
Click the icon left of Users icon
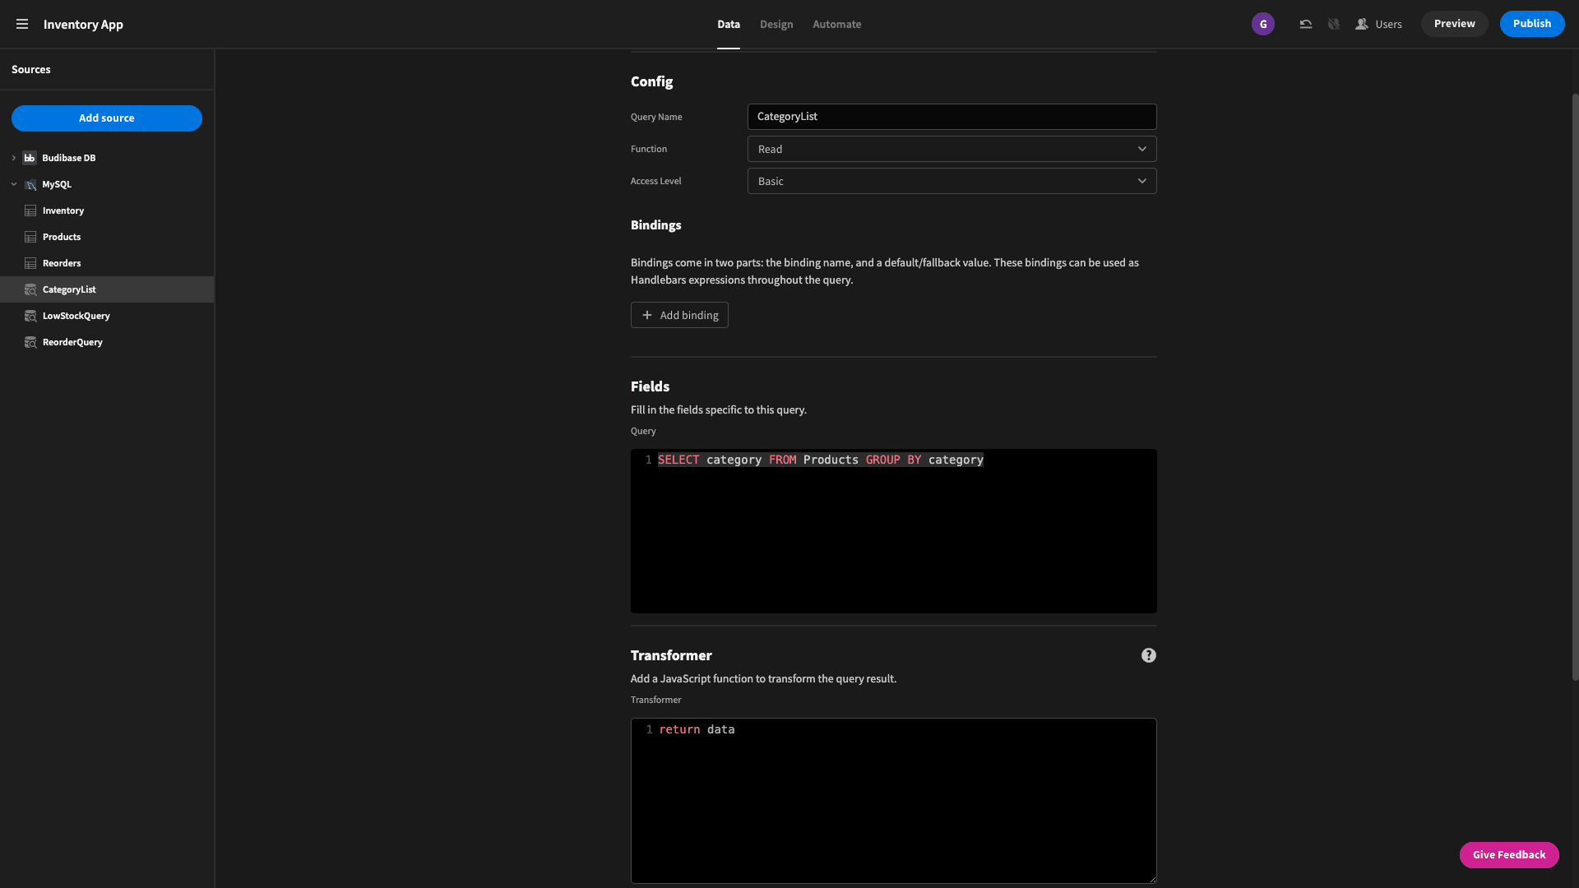pos(1333,24)
